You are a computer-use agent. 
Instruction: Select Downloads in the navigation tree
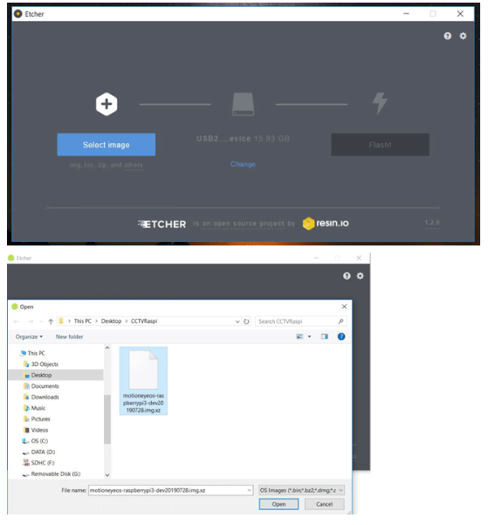click(45, 397)
